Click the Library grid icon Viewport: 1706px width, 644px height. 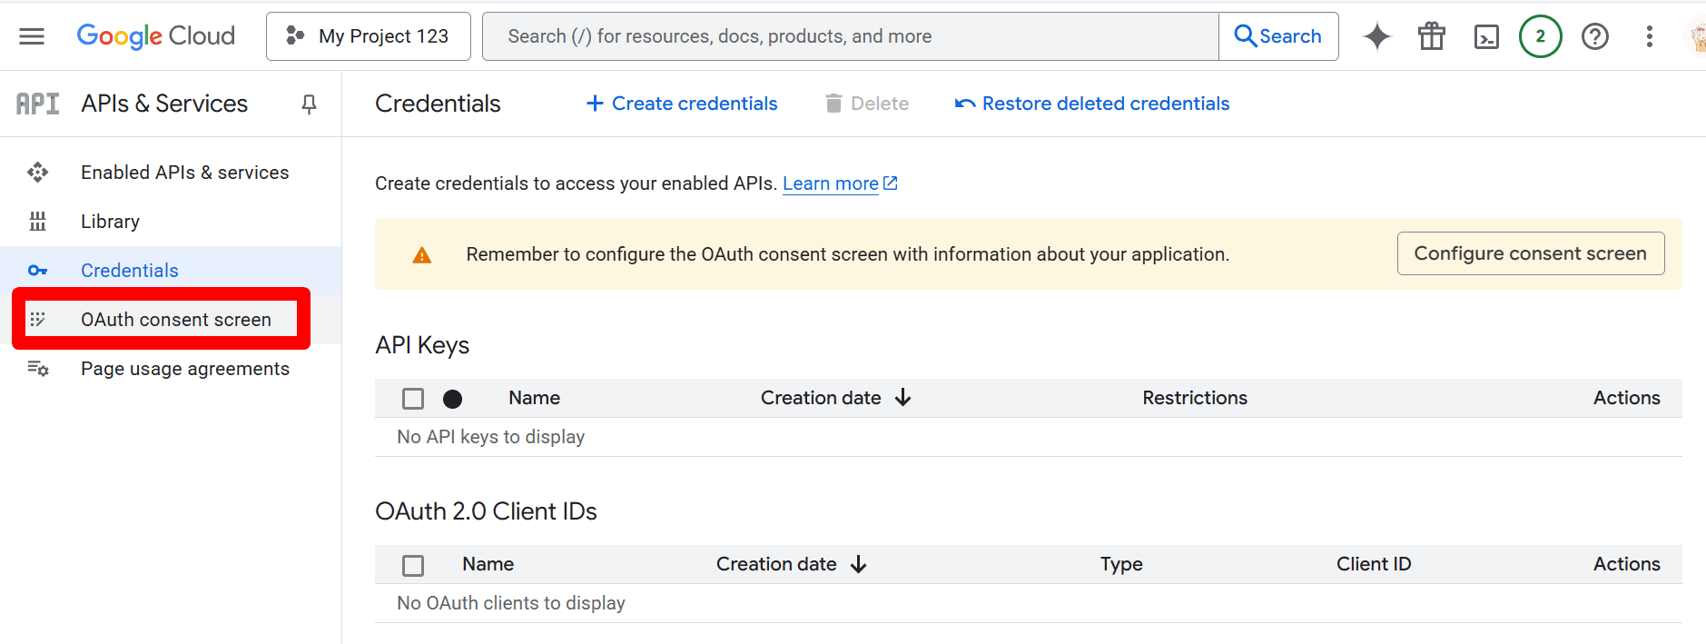pos(37,222)
